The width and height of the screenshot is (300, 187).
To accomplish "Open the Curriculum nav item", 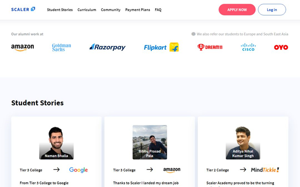I will pyautogui.click(x=87, y=10).
